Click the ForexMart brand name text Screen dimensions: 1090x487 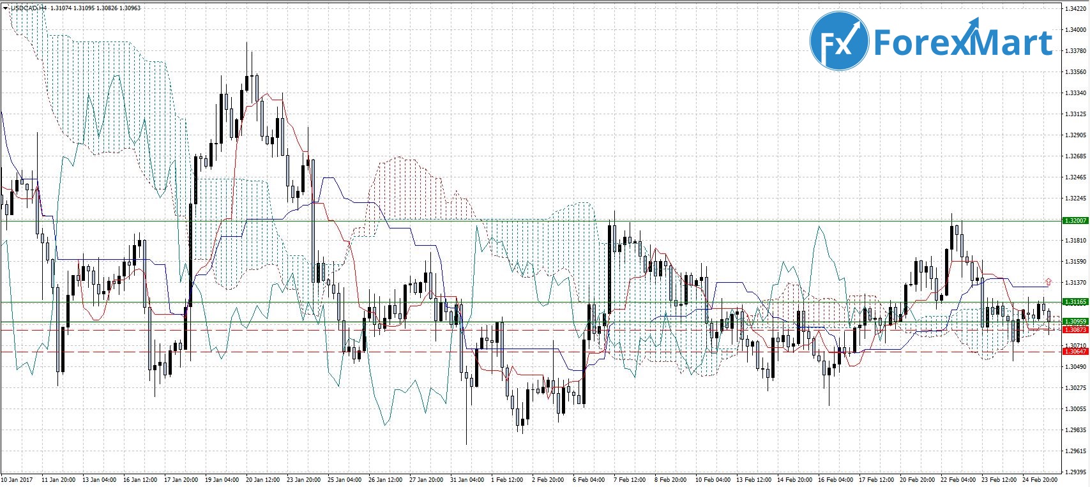click(x=962, y=43)
